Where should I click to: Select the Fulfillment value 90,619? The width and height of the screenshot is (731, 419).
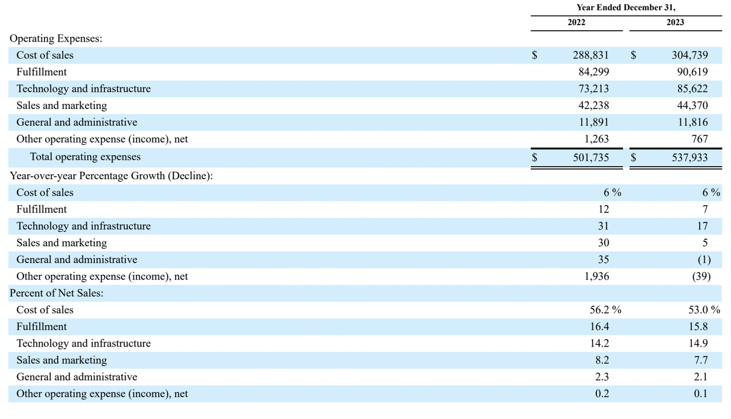pos(693,72)
